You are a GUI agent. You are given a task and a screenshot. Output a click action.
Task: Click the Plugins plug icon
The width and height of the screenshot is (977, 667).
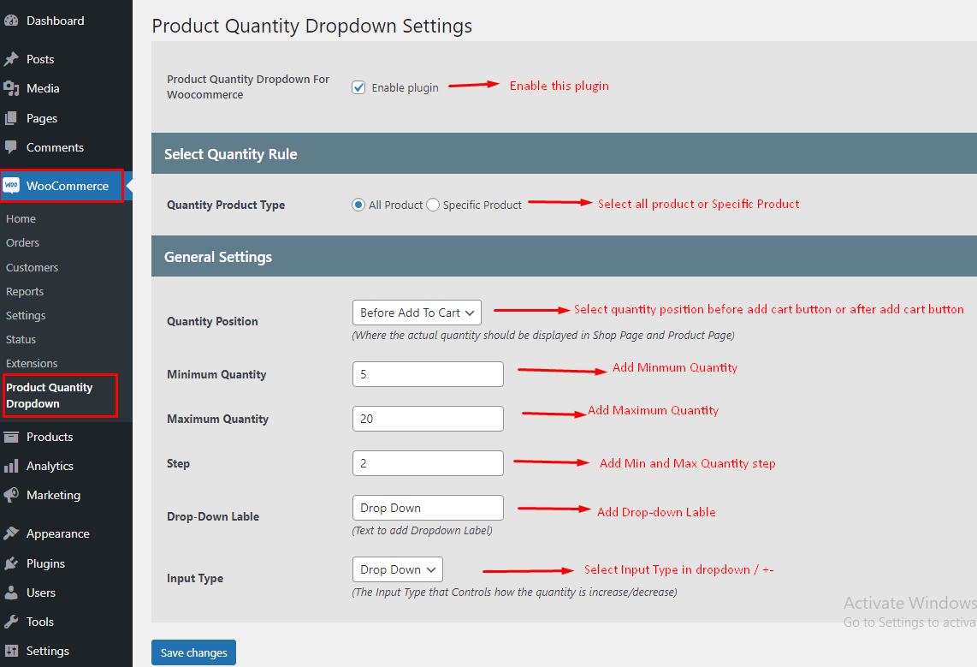[11, 563]
